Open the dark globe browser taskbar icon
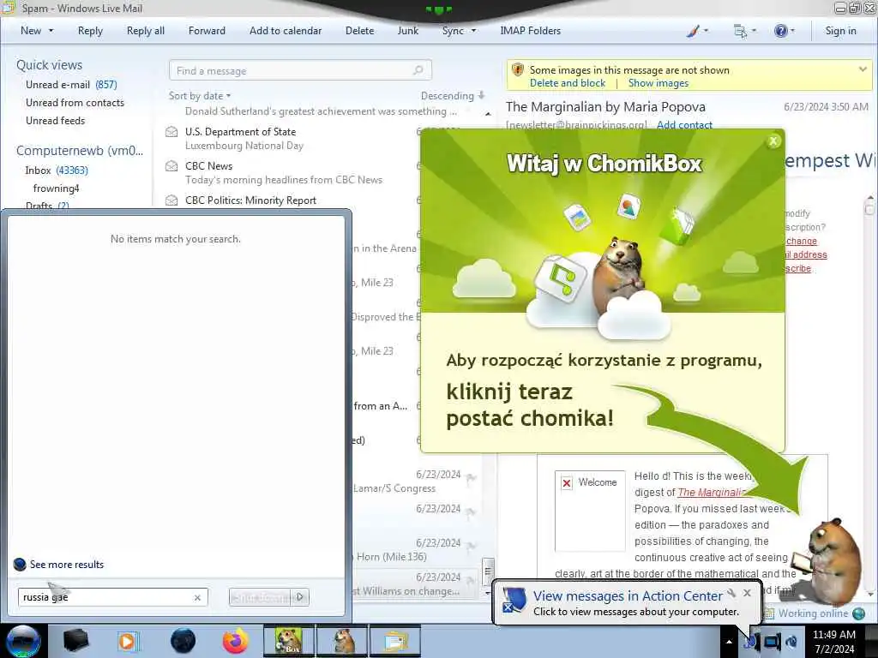Viewport: 878px width, 658px height. tap(183, 641)
